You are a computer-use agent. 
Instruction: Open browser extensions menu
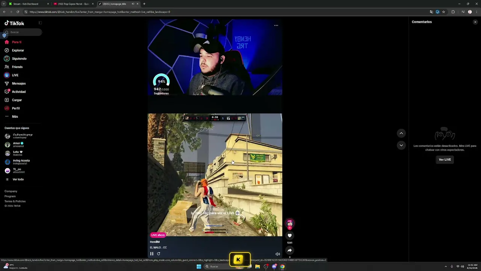(453, 12)
